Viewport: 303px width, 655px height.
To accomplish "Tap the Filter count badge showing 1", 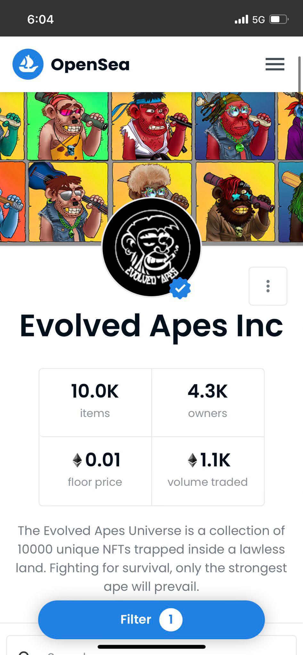I will (x=171, y=619).
